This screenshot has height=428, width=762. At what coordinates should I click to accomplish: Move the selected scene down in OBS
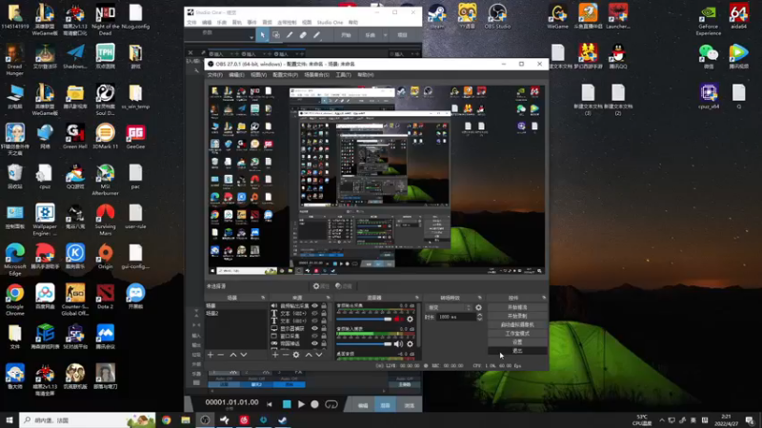[244, 355]
